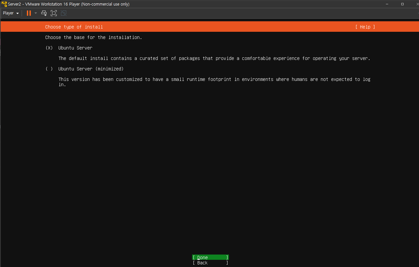This screenshot has height=267, width=419.
Task: Click the Server2 VMware window title text
Action: pos(69,4)
